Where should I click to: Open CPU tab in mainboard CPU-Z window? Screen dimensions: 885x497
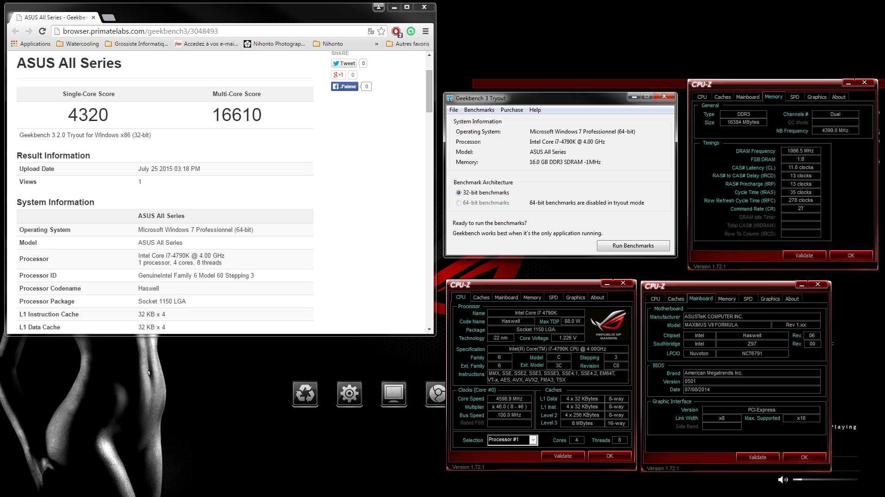655,299
